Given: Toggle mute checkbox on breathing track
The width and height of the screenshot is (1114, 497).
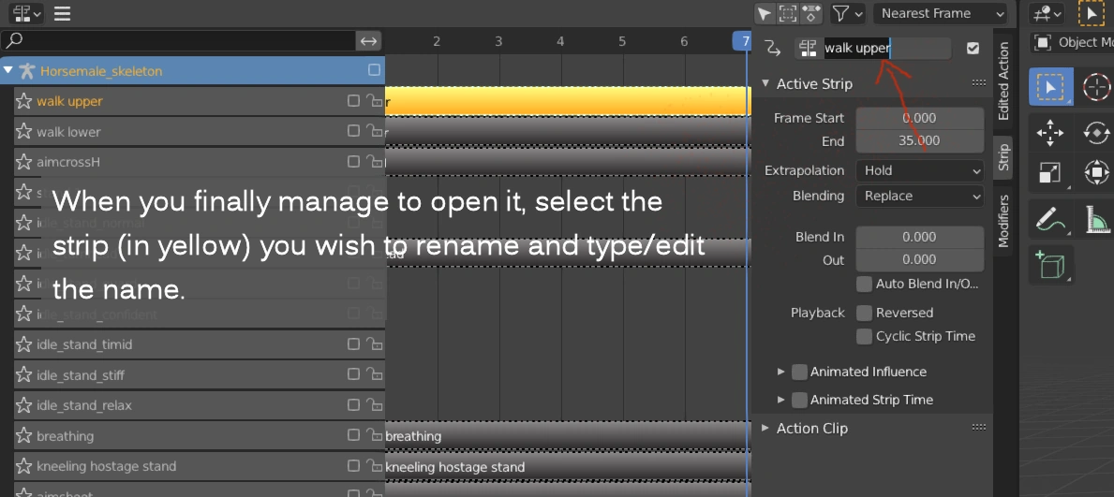Looking at the screenshot, I should point(353,435).
